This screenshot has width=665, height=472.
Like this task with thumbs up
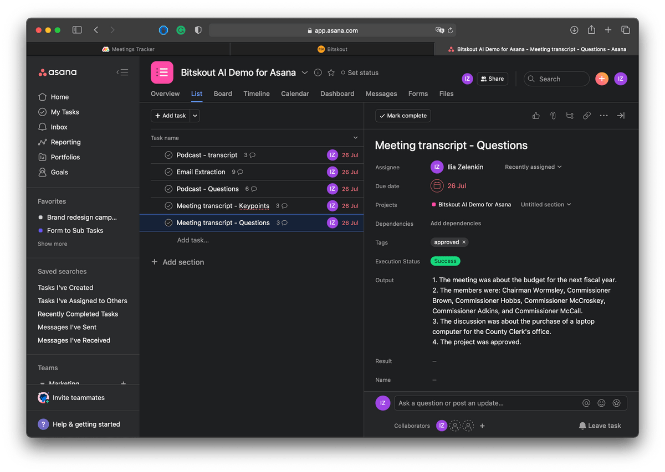(x=536, y=116)
